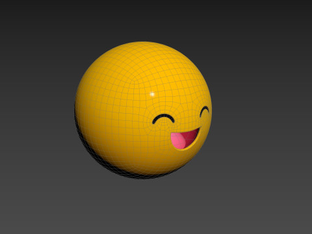
Task: Click the white specular highlight on the sphere
Action: [x=152, y=94]
